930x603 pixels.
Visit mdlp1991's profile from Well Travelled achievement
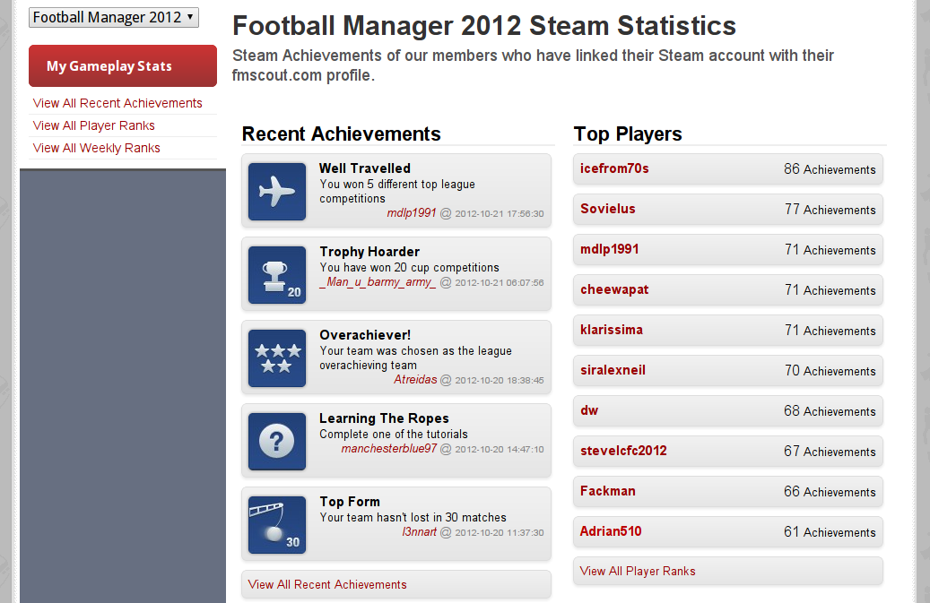pyautogui.click(x=412, y=213)
